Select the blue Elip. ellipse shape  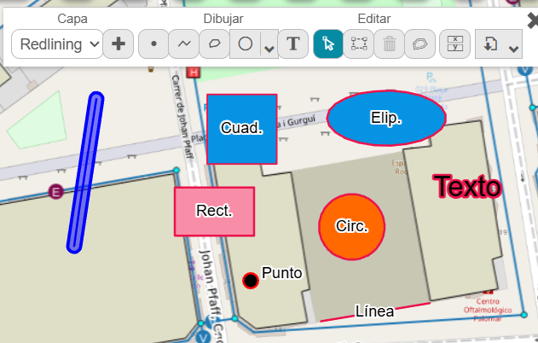point(386,118)
